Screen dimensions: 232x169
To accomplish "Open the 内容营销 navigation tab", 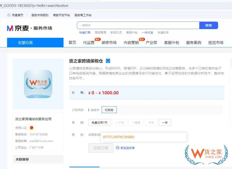I will pos(131,43).
